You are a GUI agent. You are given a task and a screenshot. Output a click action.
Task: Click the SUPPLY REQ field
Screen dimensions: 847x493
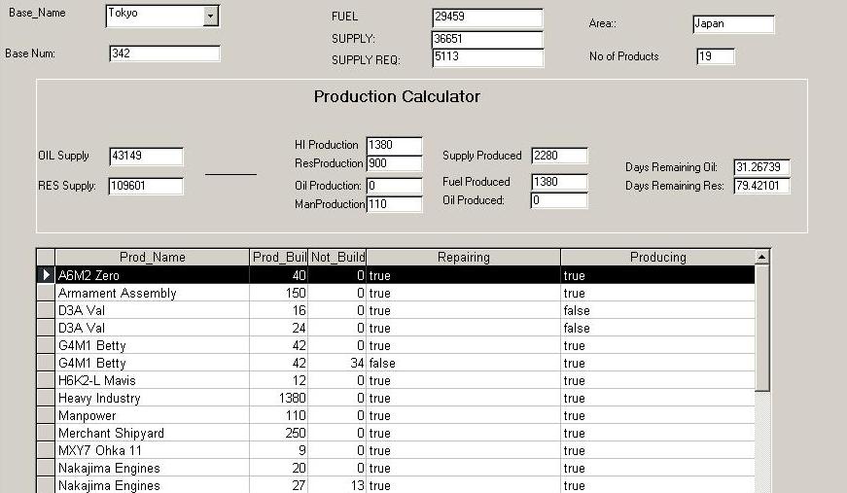point(486,58)
